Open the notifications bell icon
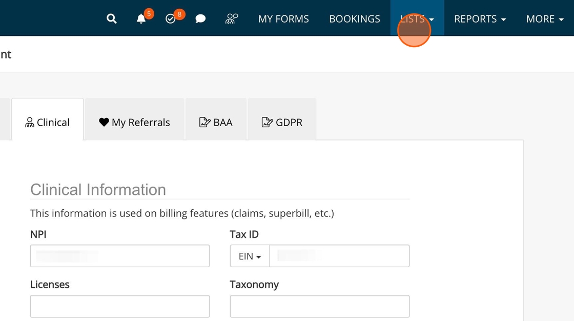 [x=141, y=19]
